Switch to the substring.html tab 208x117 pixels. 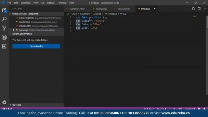tap(77, 9)
